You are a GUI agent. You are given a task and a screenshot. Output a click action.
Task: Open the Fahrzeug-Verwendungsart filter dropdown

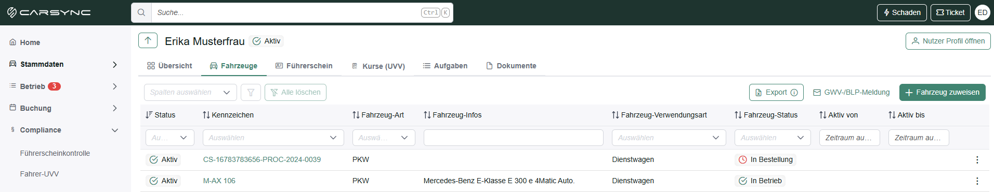tap(669, 138)
